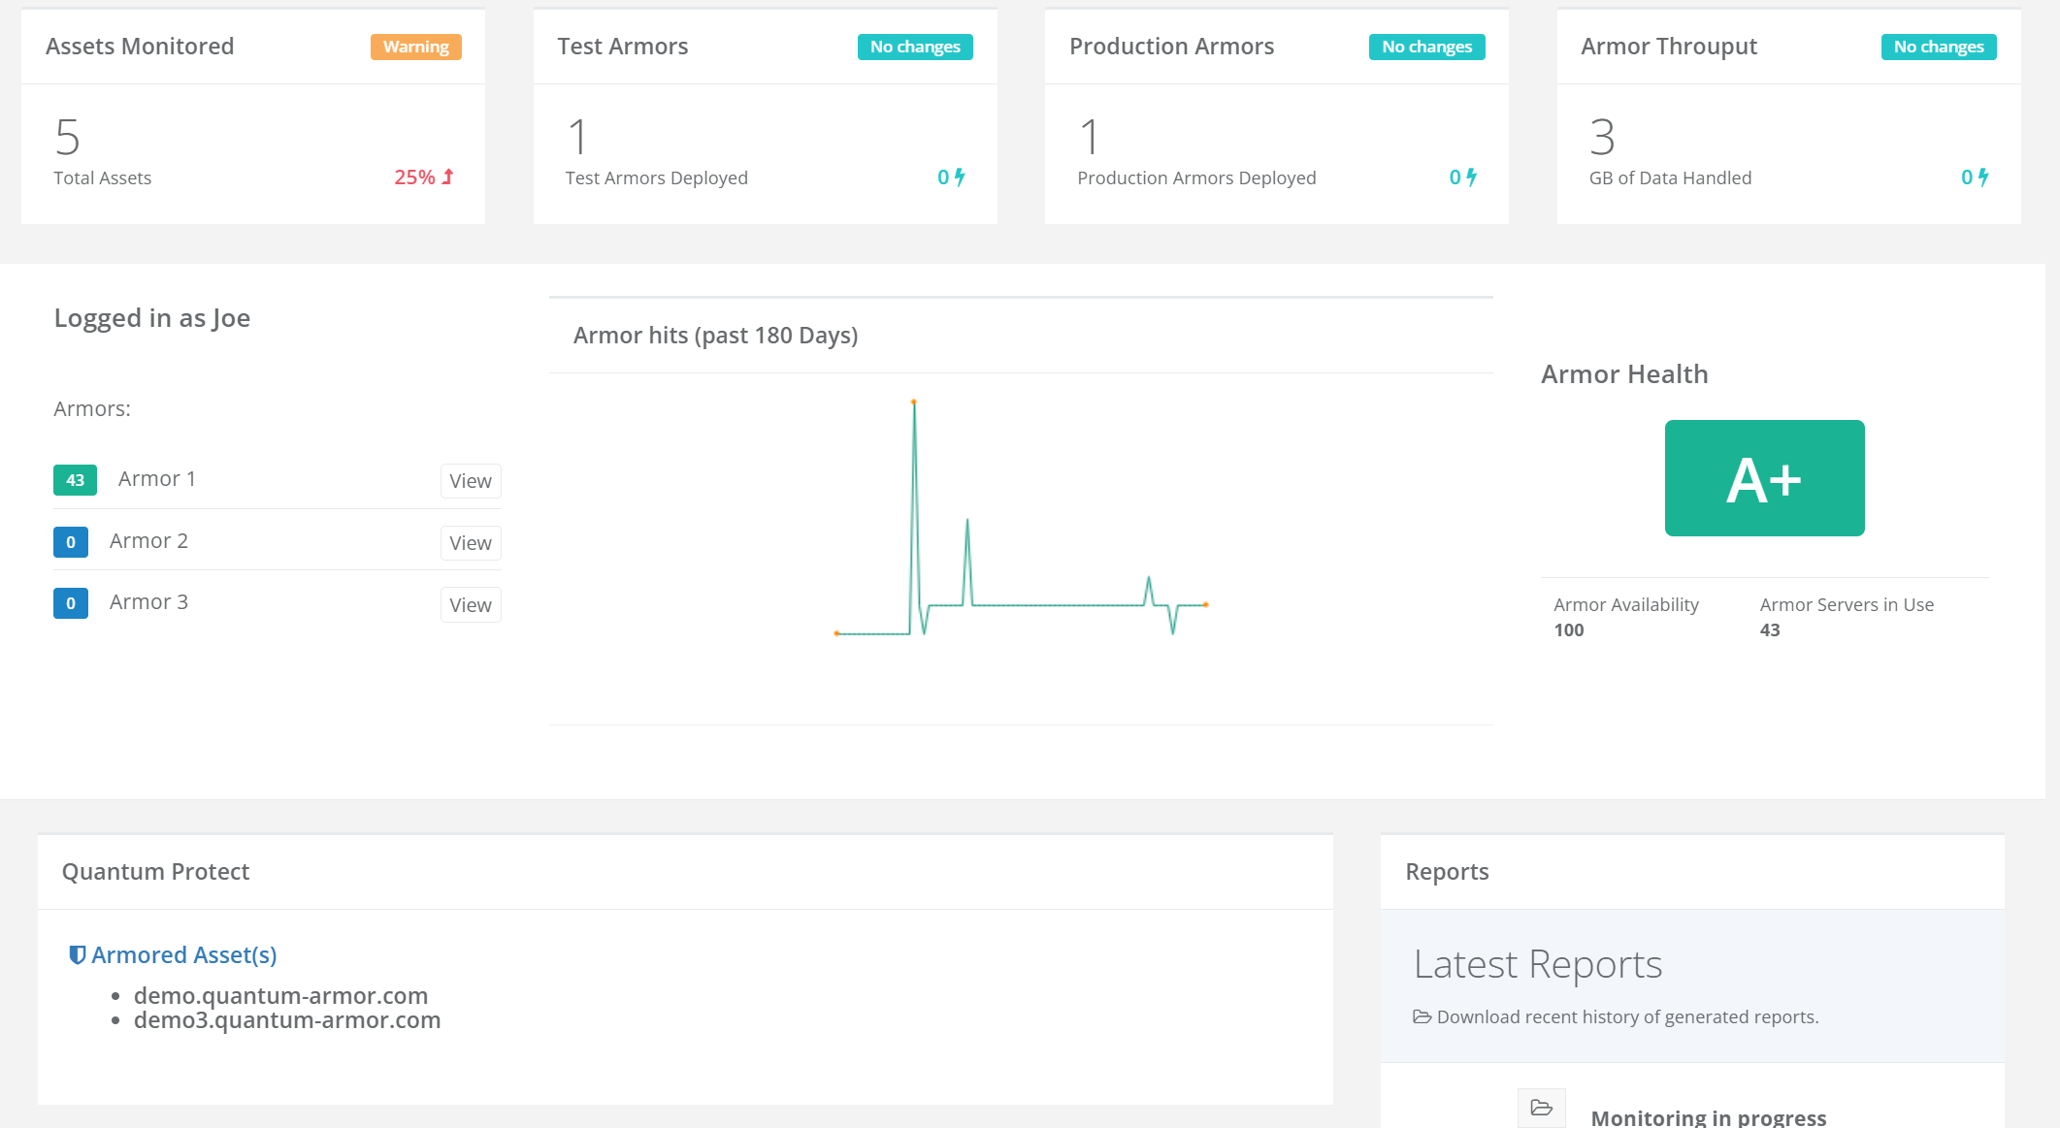Click the shield icon beside Armored Asset(s)
This screenshot has width=2060, height=1128.
point(78,954)
